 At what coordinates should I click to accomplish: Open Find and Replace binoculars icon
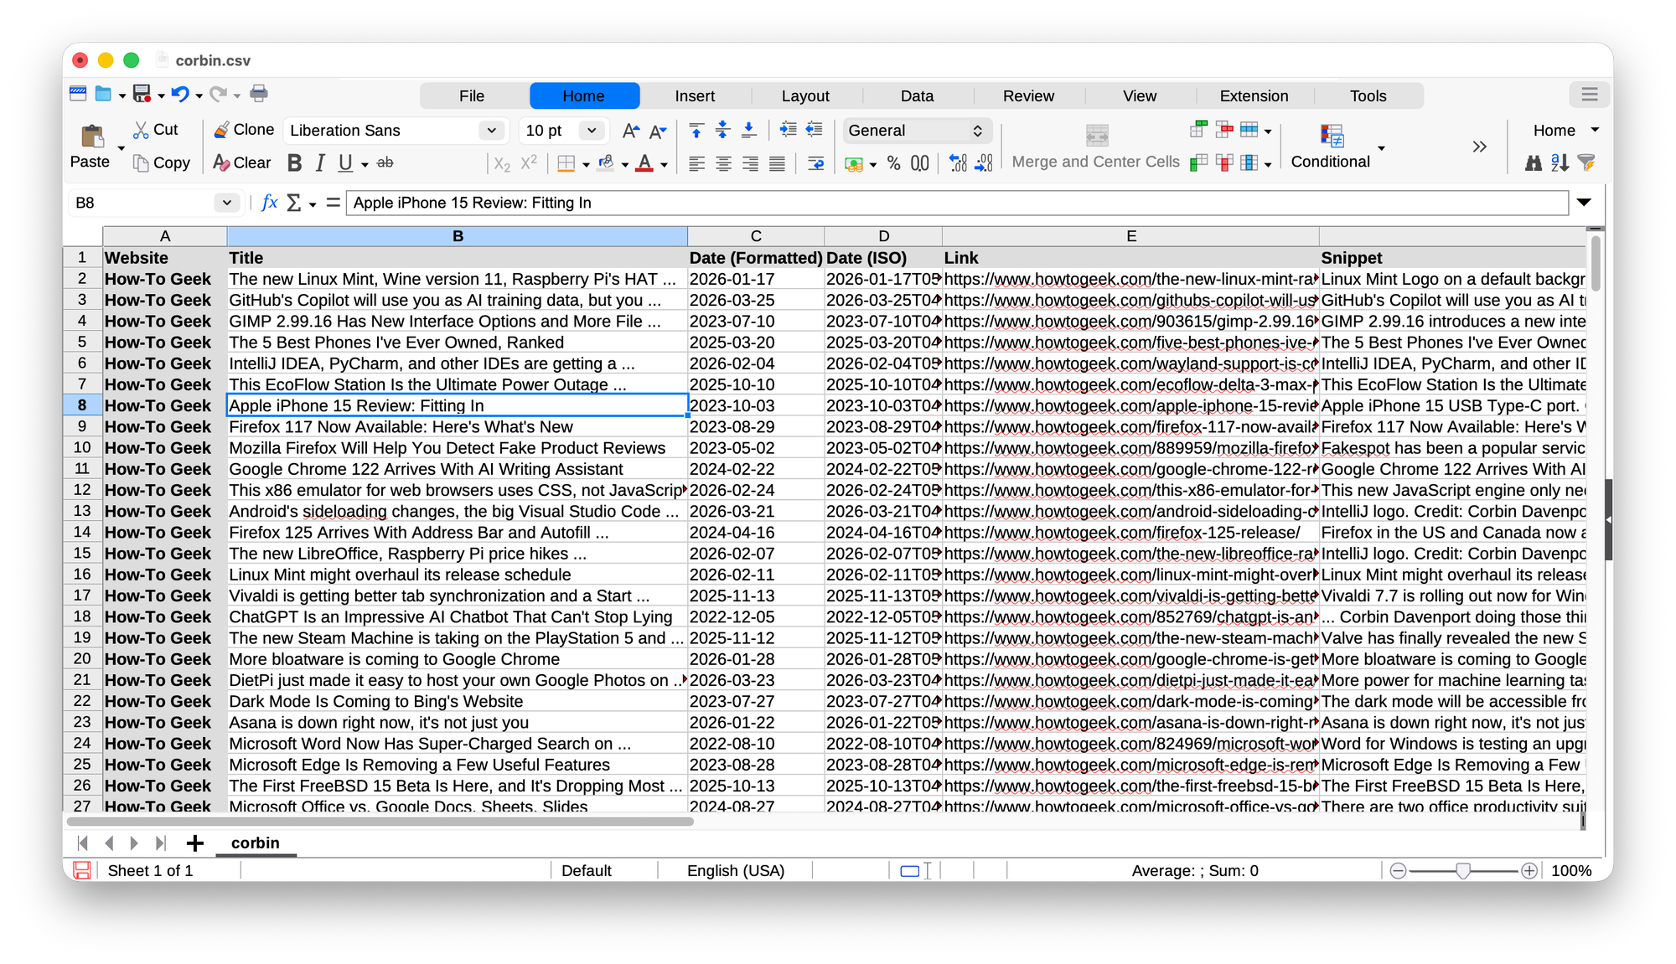click(x=1534, y=163)
